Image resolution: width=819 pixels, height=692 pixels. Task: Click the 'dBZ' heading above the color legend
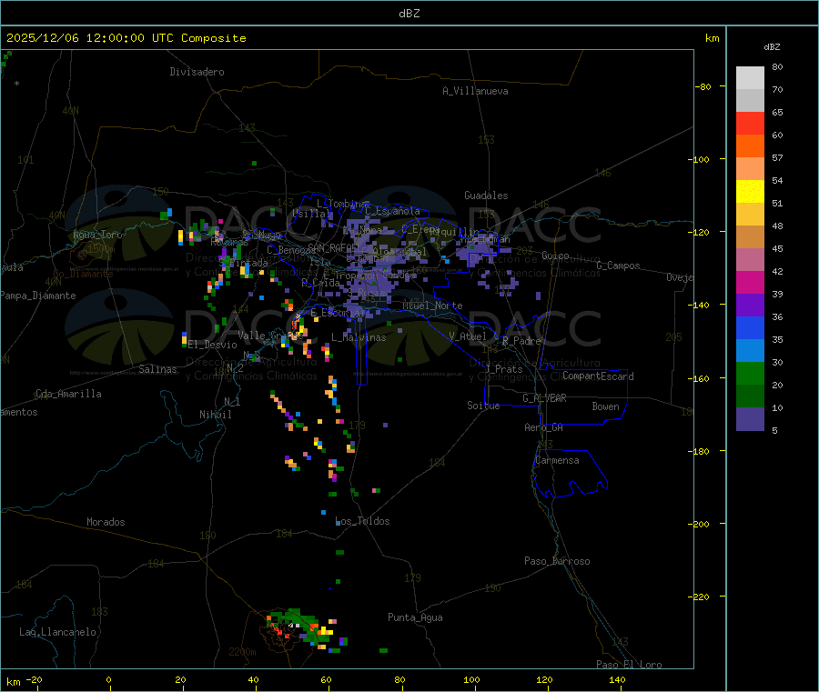point(772,47)
